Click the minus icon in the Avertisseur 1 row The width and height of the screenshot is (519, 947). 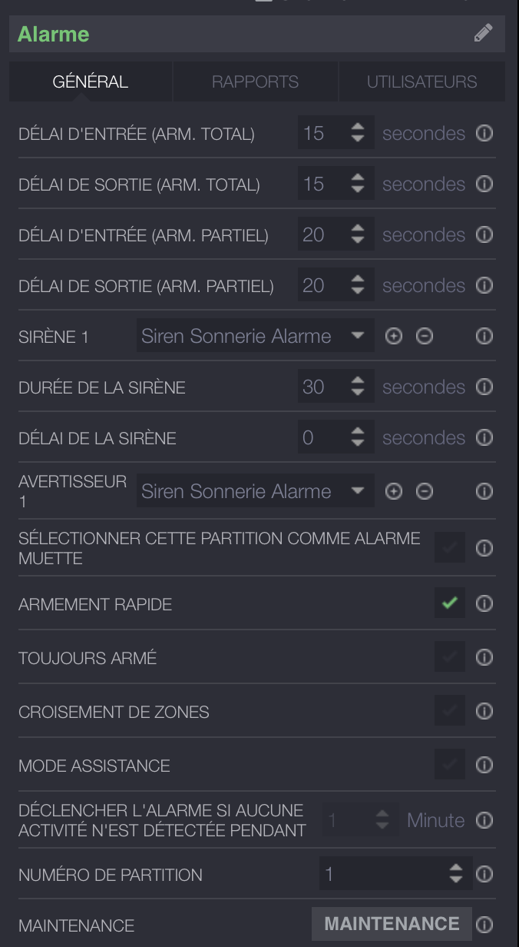[x=425, y=492]
